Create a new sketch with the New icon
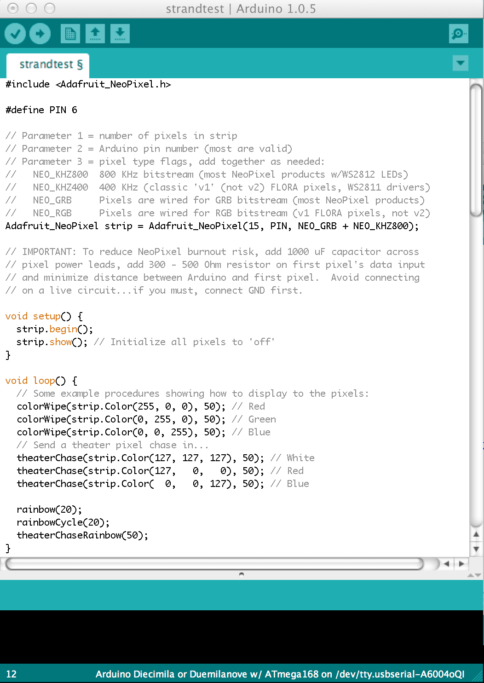Screen dimensions: 484x683 pos(70,33)
